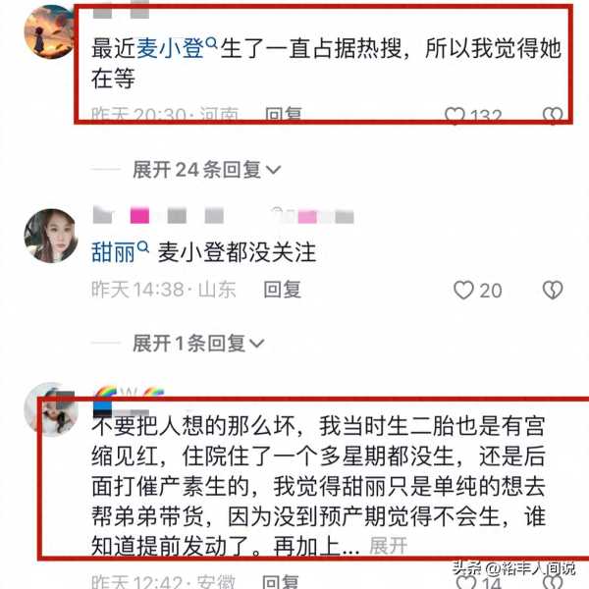This screenshot has width=589, height=589.
Task: Like the comment with 132 likes
Action: coord(455,116)
